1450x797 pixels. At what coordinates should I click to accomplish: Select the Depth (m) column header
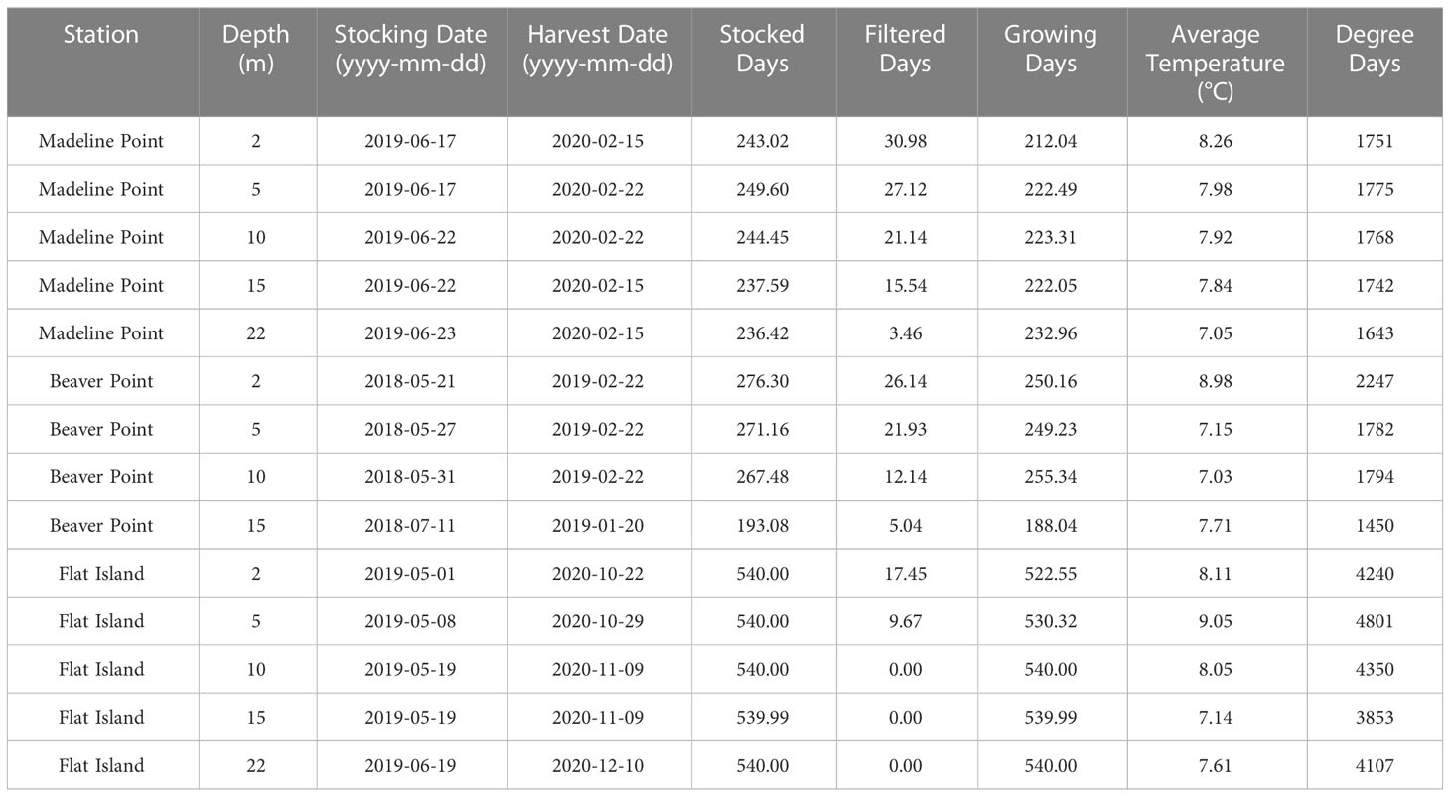256,49
